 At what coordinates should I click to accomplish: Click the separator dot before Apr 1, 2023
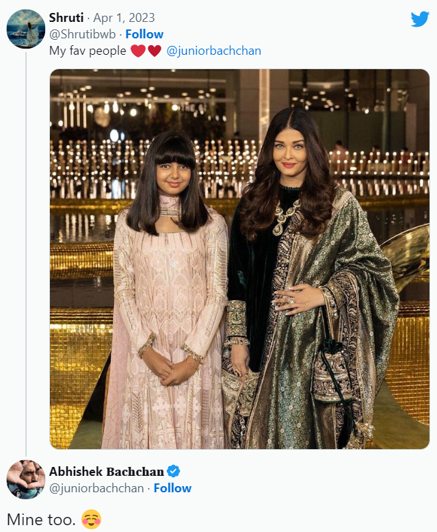pyautogui.click(x=88, y=18)
